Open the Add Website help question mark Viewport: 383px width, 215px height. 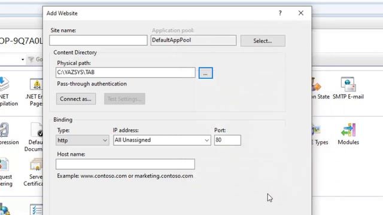tap(280, 13)
